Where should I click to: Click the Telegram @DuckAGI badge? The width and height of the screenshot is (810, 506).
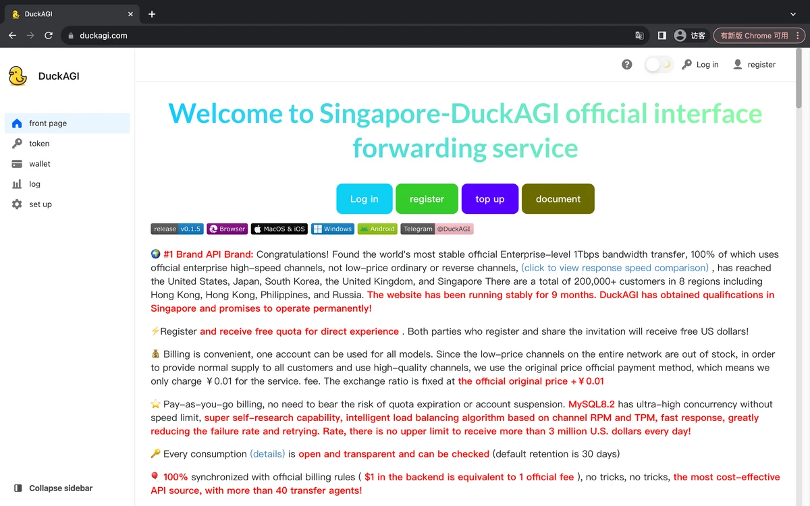(x=437, y=229)
